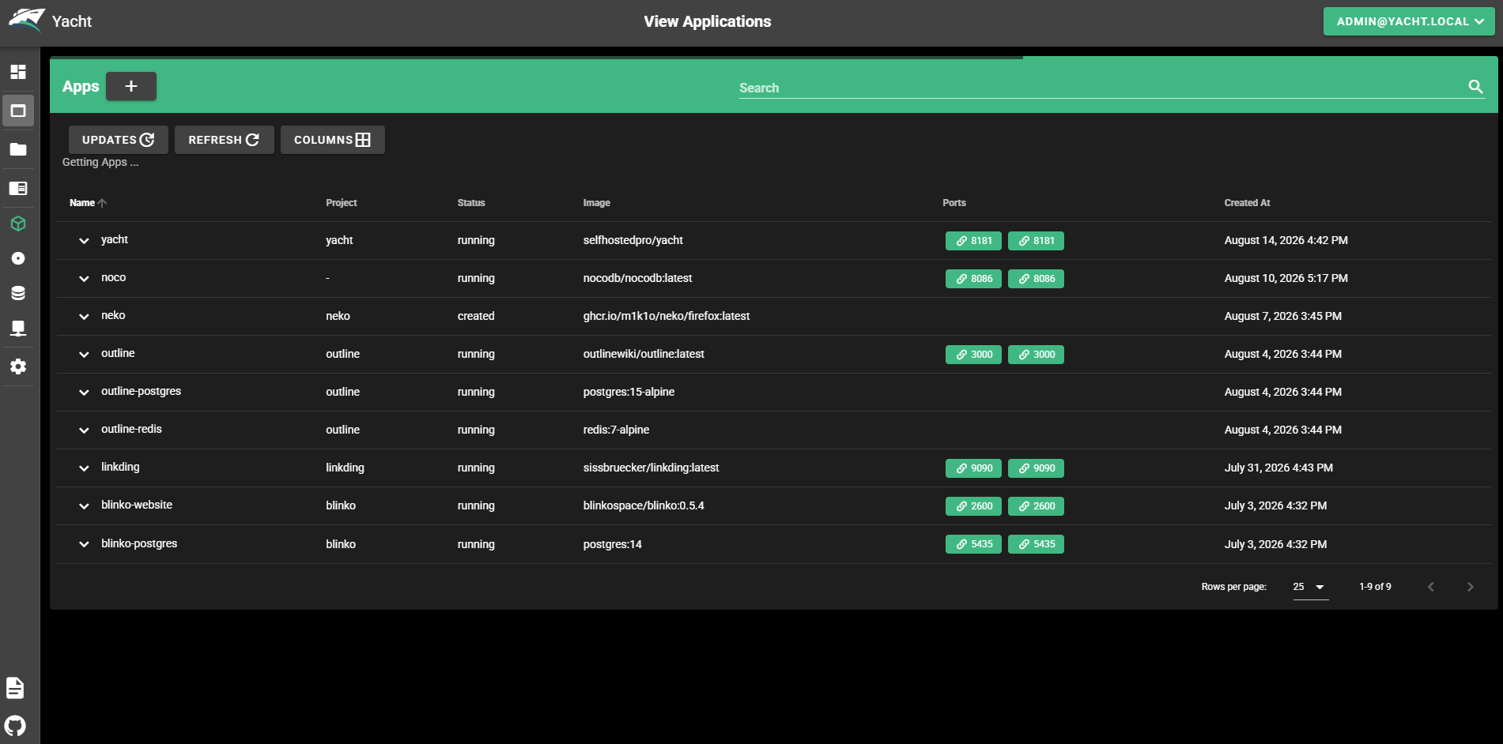Open second 2600 port link for blinko-website
The image size is (1503, 744).
tap(1036, 506)
